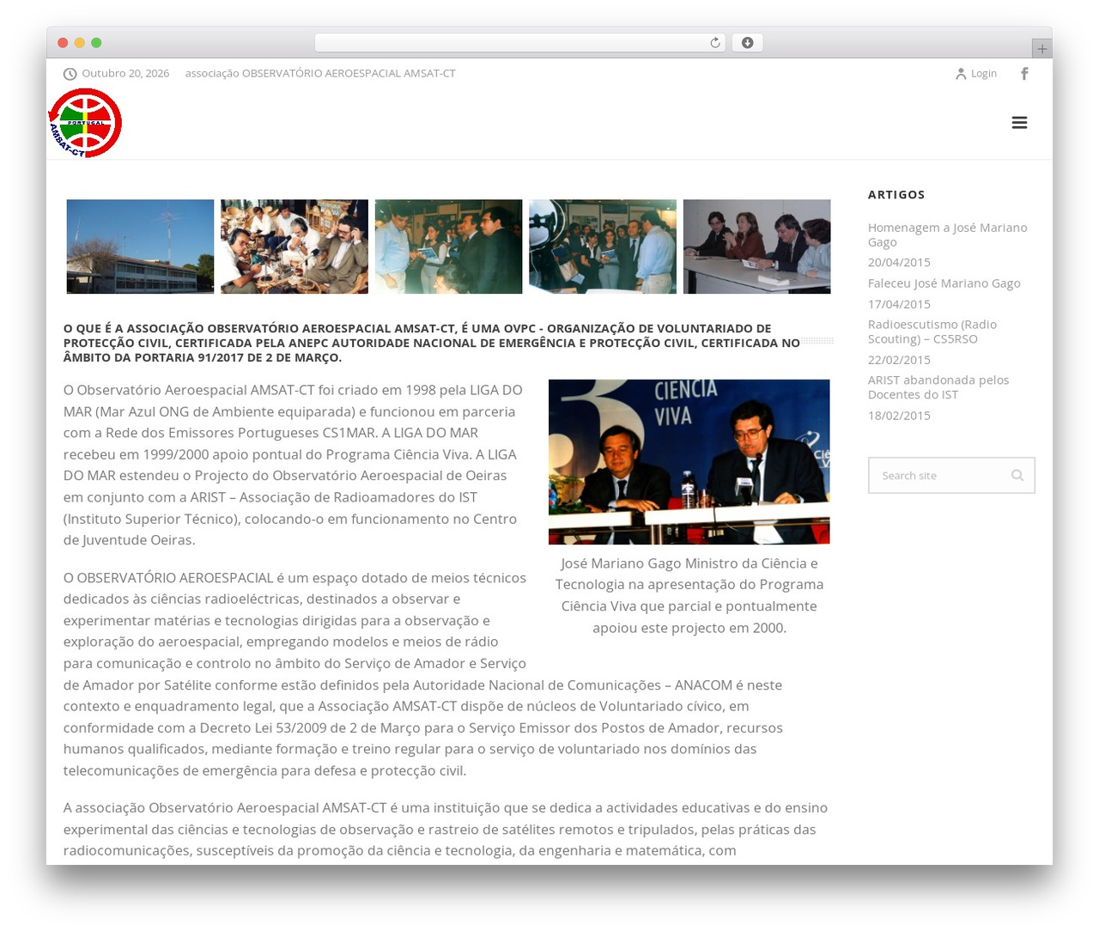Viewport: 1099px width, 931px height.
Task: Open ARIST abandonada pelos Docentes do IST
Action: pos(938,387)
